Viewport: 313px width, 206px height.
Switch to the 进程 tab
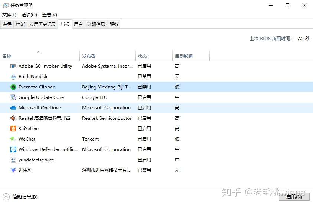7,25
